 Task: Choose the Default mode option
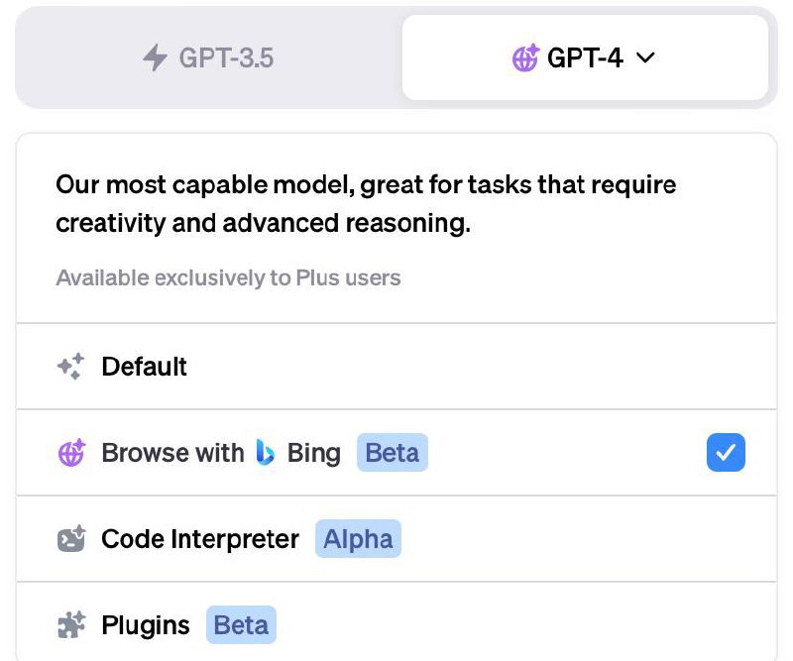pos(145,367)
